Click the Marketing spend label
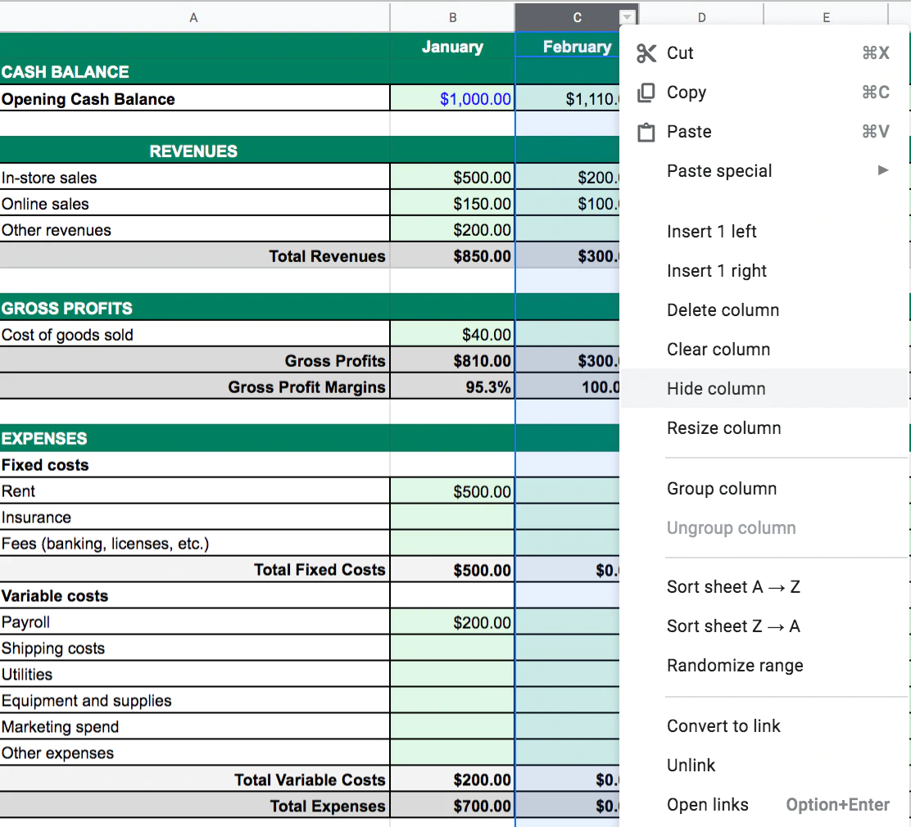Image resolution: width=911 pixels, height=827 pixels. point(60,726)
